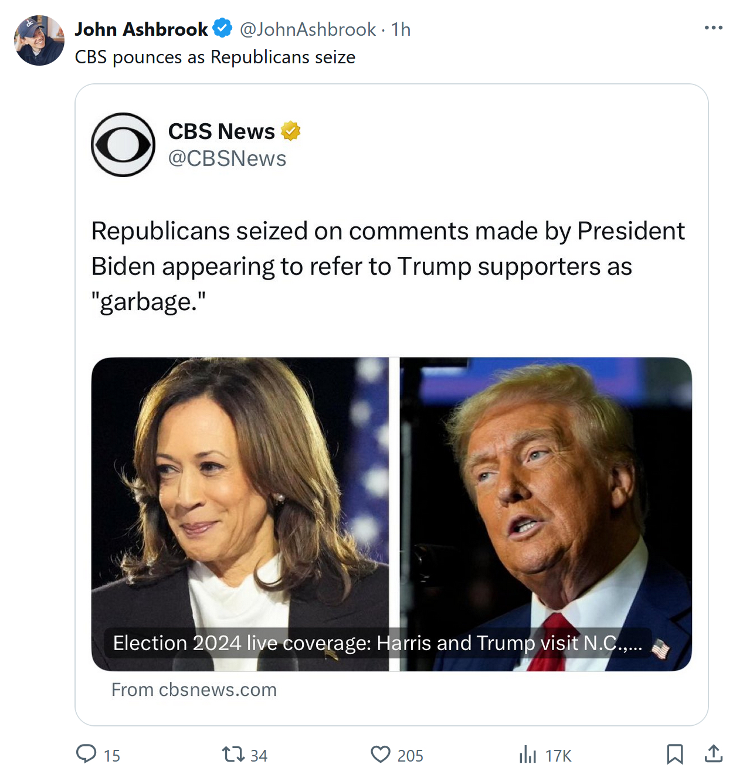Like the post with heart icon

click(x=380, y=754)
